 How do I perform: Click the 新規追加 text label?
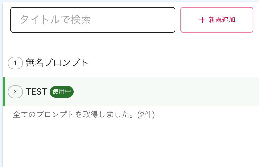[222, 20]
